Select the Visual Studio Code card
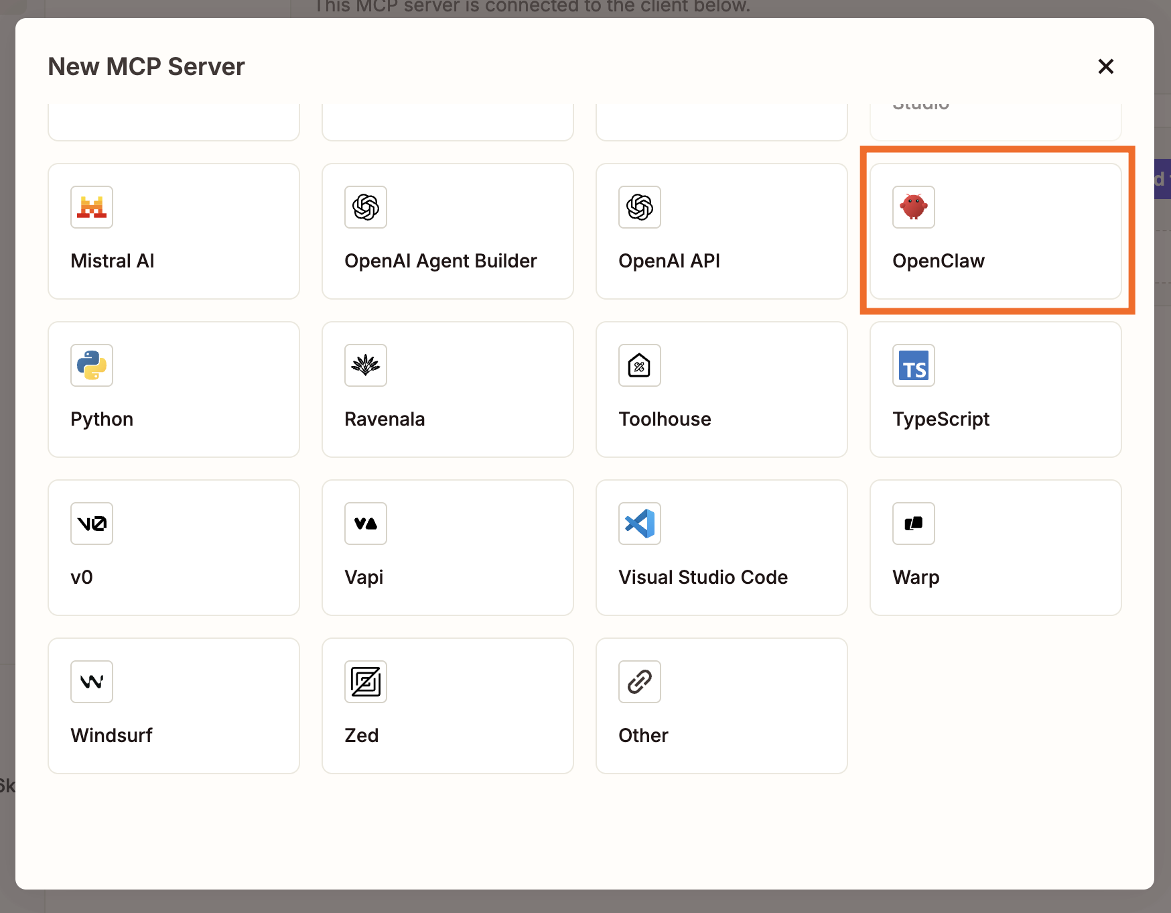The height and width of the screenshot is (913, 1171). point(721,548)
